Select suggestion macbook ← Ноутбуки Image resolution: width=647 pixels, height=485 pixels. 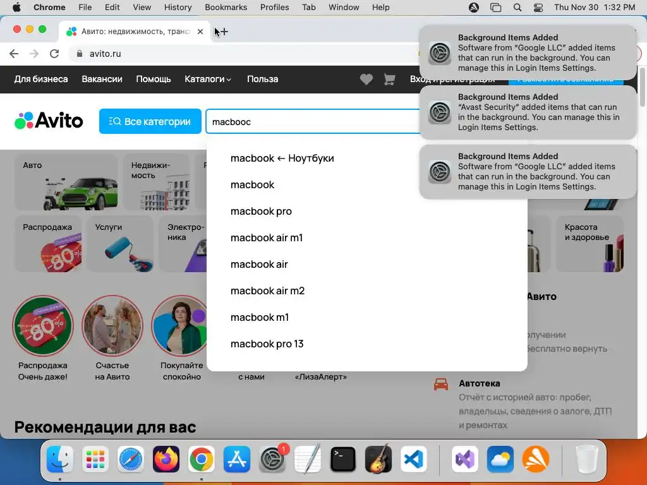coord(282,159)
